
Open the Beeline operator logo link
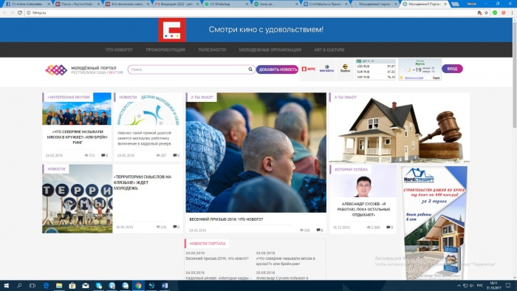pos(345,69)
